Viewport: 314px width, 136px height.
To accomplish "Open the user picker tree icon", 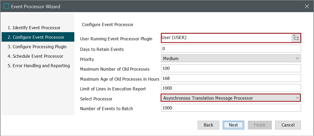I will coord(296,38).
